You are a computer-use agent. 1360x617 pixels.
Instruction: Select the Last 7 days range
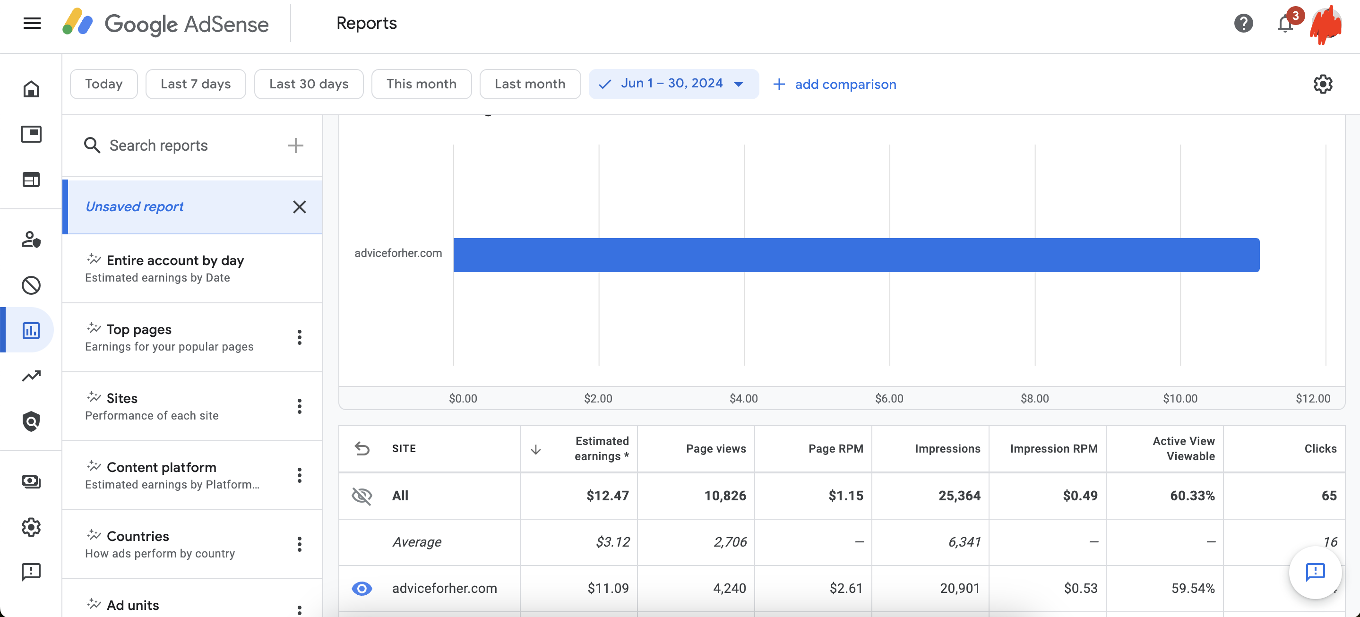195,84
